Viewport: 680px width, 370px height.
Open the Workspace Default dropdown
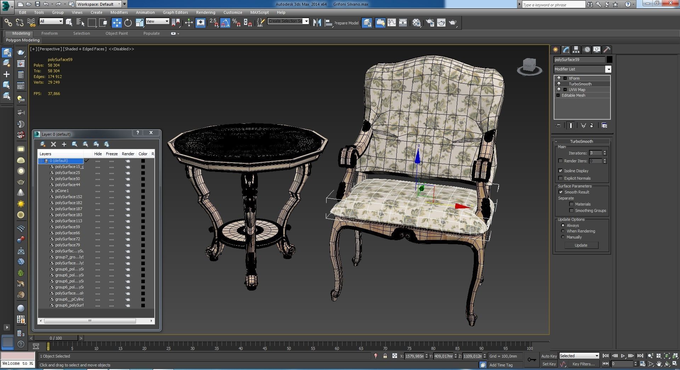(119, 4)
